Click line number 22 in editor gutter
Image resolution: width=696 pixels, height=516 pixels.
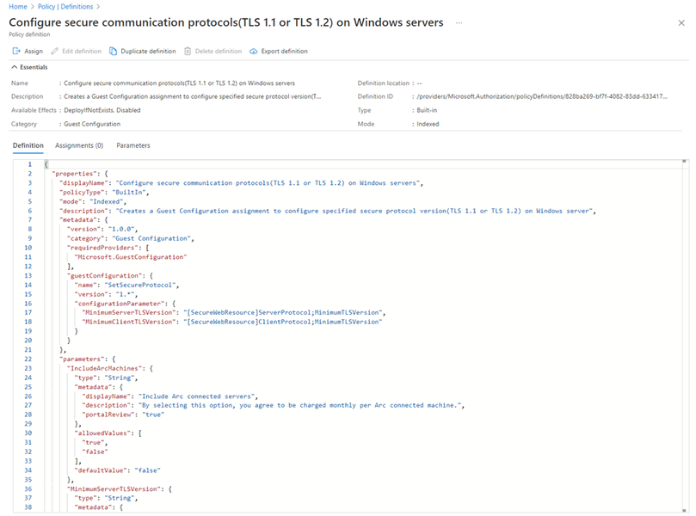29,358
